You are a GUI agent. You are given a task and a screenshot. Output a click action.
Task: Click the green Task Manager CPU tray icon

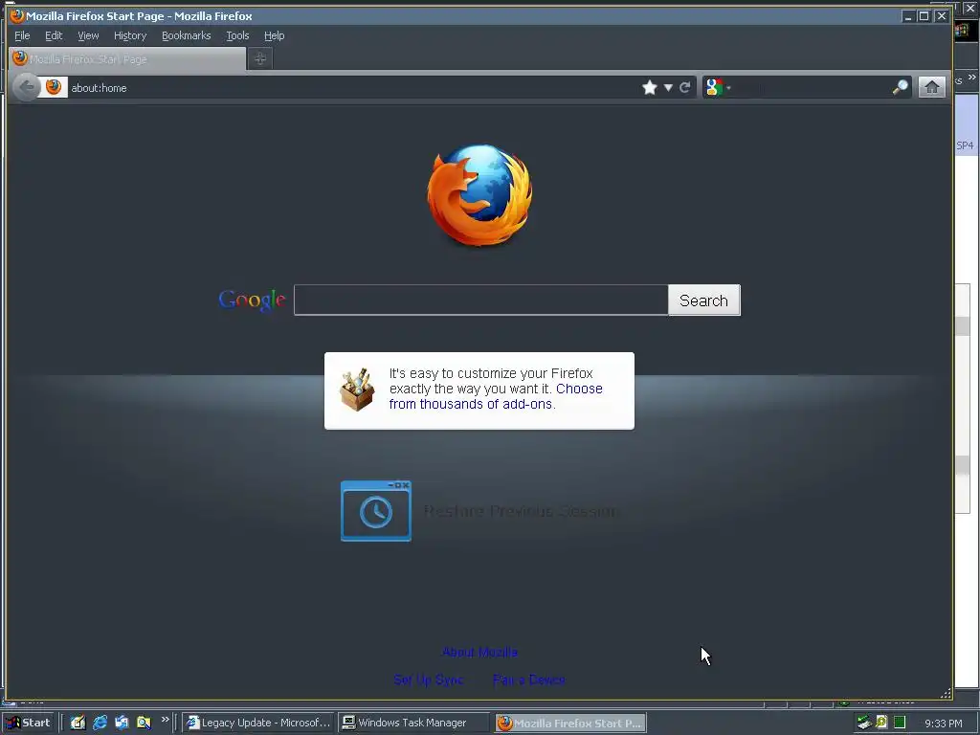point(900,723)
